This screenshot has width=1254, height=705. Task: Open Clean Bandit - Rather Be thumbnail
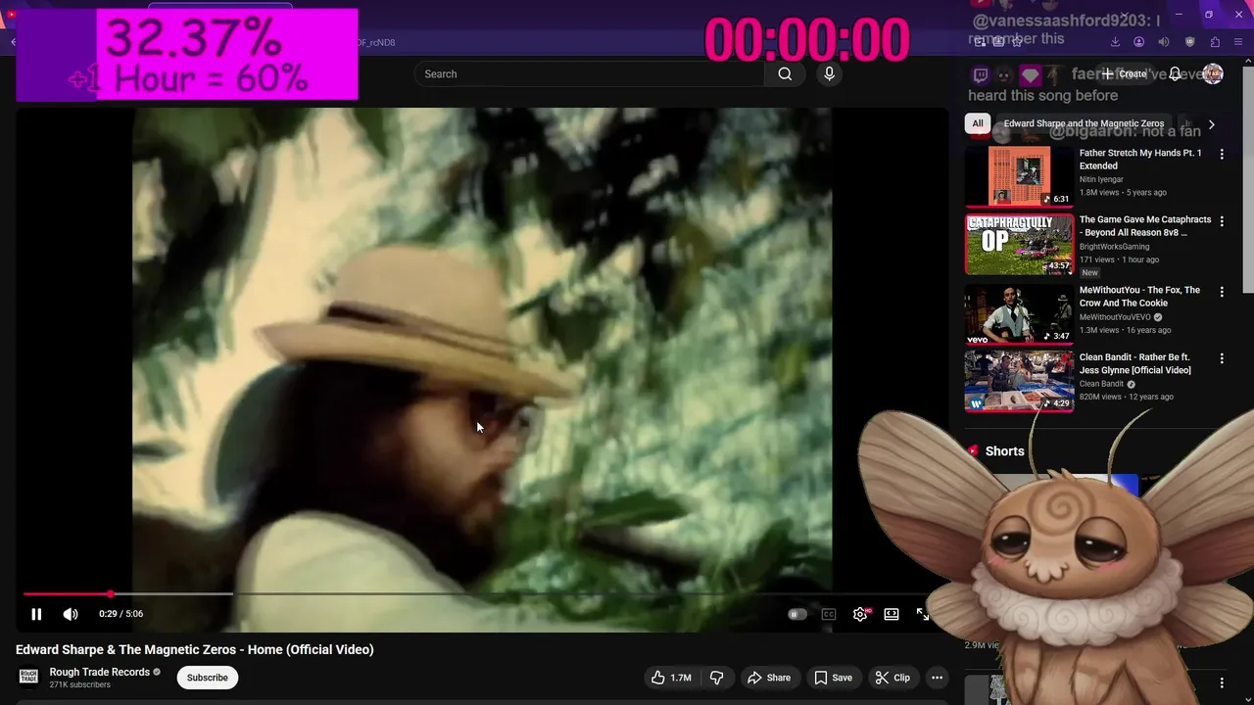(1019, 382)
